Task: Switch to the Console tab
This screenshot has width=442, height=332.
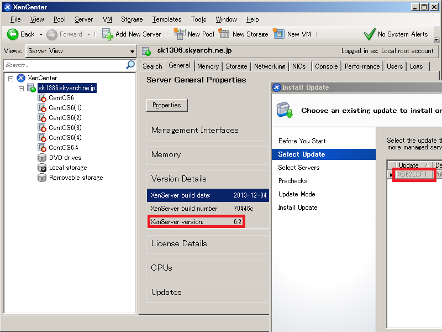Action: click(x=326, y=66)
